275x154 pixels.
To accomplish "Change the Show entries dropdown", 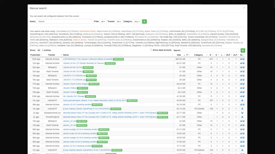I will (40, 50).
